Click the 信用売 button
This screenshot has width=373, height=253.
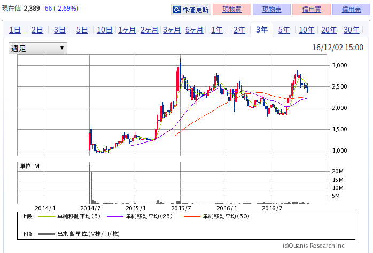351,10
